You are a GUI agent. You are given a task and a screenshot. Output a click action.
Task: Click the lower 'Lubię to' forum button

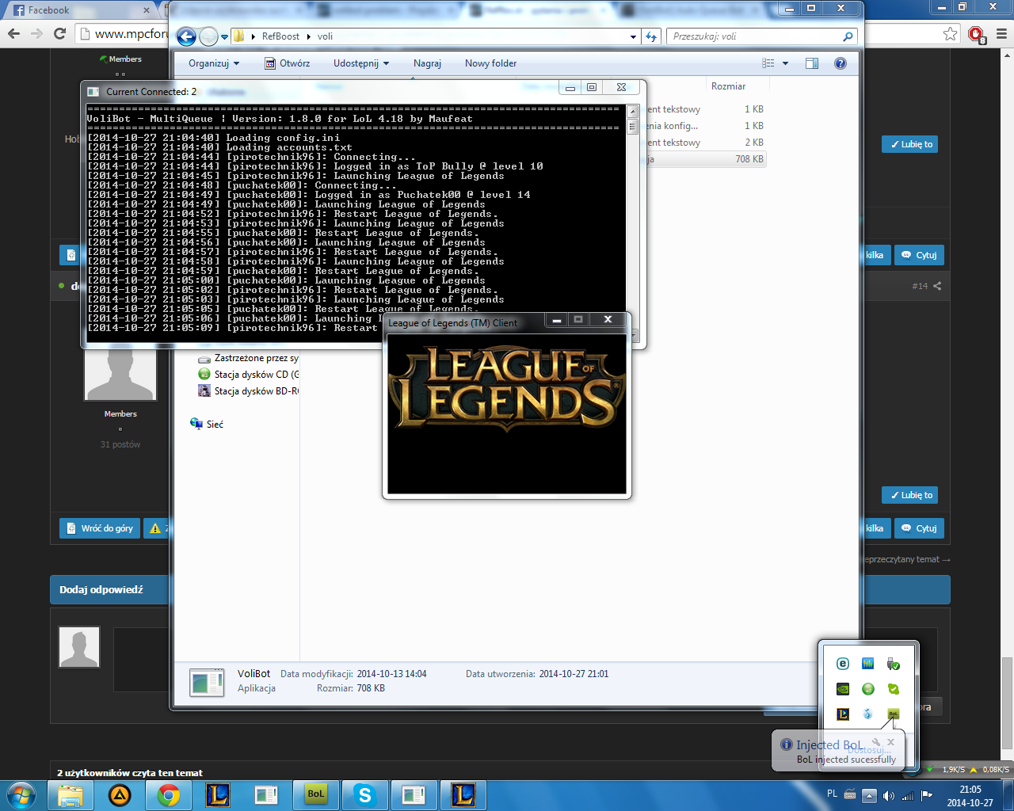(909, 495)
